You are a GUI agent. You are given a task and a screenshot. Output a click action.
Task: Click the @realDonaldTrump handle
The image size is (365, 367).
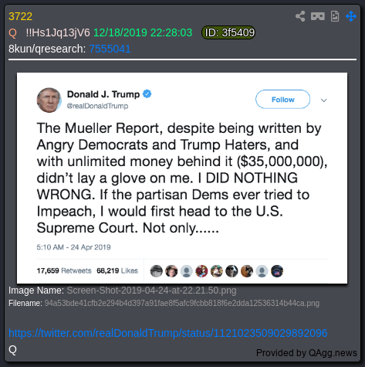click(97, 106)
